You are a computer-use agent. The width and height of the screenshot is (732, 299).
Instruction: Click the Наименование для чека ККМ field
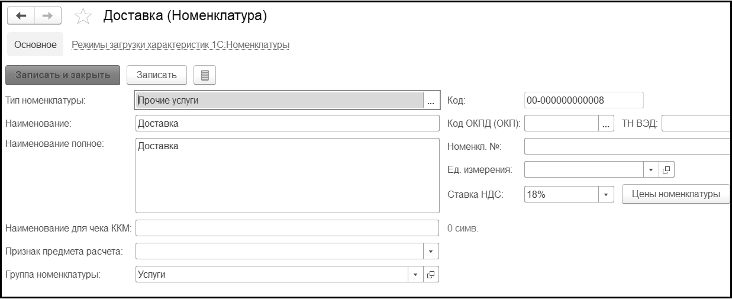pos(287,228)
